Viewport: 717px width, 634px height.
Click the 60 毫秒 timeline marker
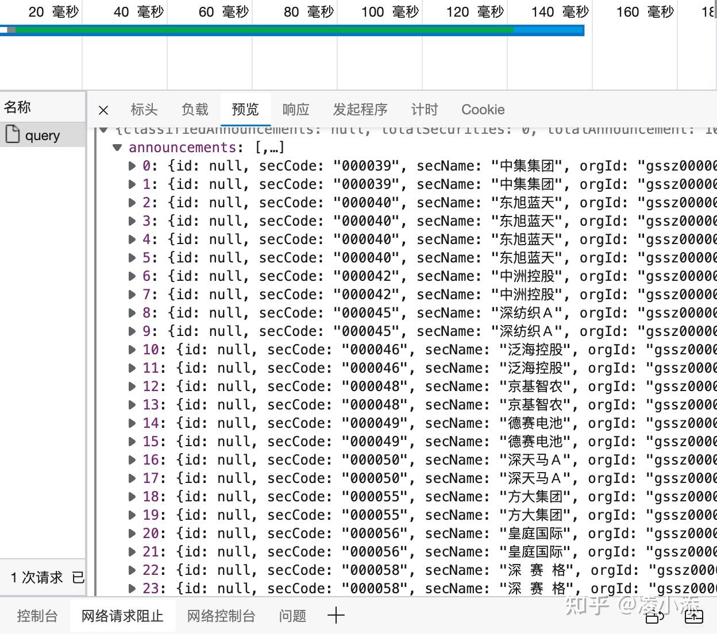[224, 11]
